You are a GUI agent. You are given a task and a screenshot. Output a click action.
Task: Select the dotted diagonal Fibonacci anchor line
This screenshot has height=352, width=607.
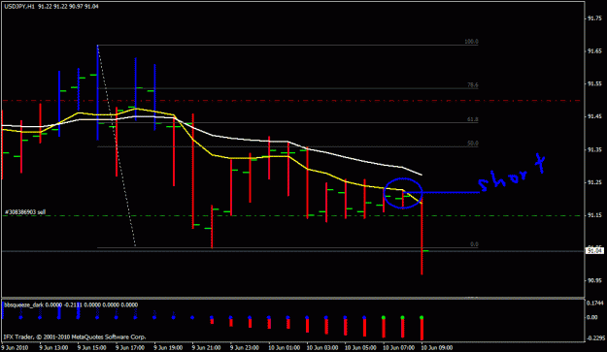coord(117,145)
